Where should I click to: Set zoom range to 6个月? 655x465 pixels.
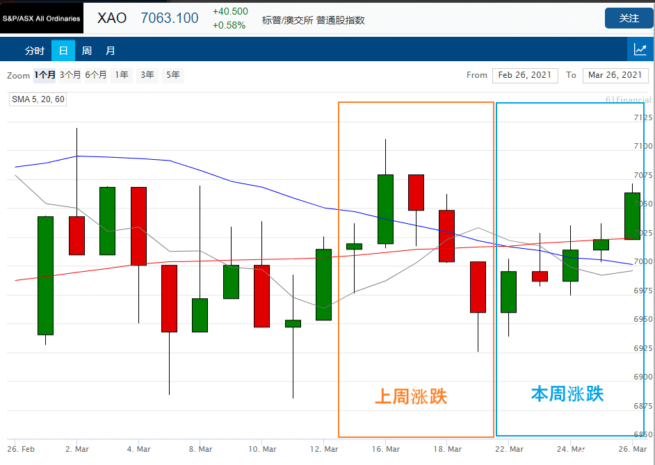(96, 75)
